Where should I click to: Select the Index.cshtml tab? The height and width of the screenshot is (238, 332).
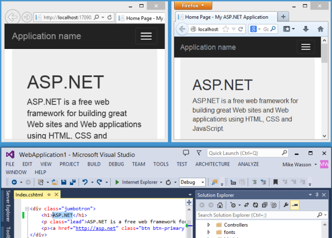(29, 195)
